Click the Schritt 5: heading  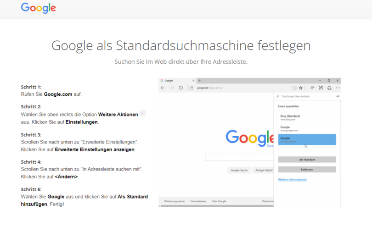(x=31, y=189)
